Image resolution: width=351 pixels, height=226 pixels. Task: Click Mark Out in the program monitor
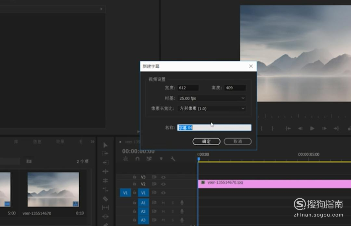coord(272,128)
